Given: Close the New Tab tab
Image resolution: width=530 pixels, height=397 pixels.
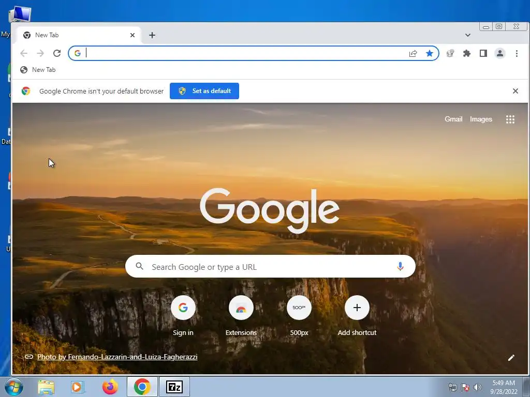Looking at the screenshot, I should click(132, 35).
